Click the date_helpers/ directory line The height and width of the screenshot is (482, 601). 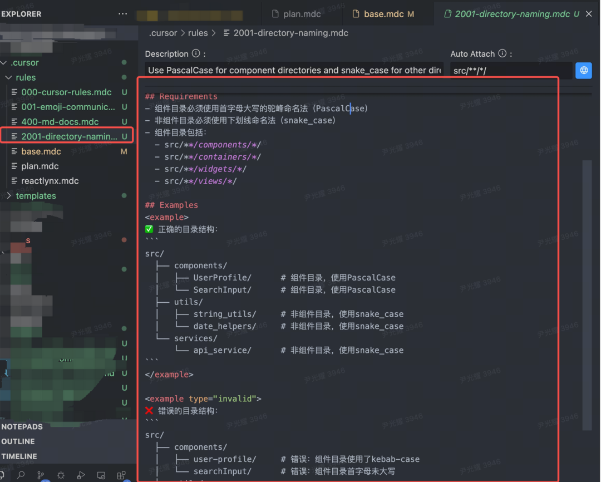225,326
